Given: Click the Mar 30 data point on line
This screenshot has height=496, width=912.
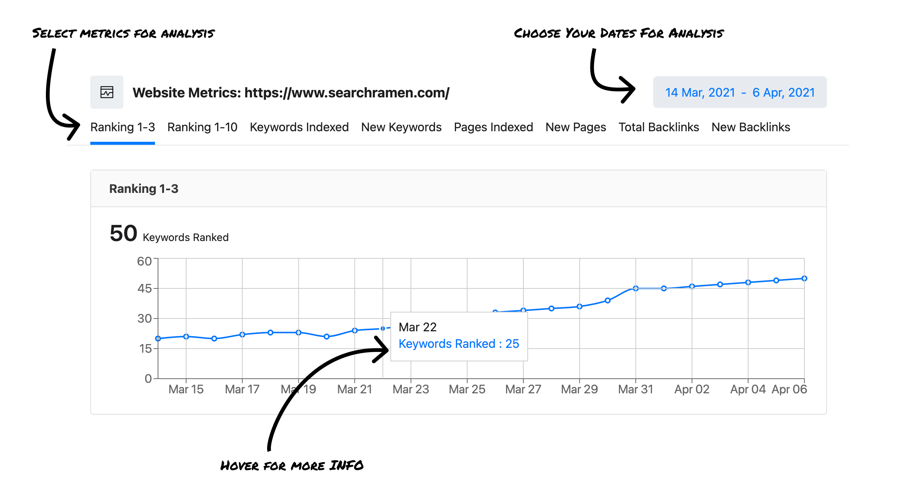Looking at the screenshot, I should [x=607, y=300].
